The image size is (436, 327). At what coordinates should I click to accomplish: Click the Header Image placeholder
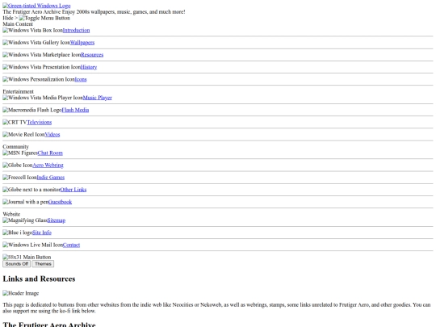[20, 293]
